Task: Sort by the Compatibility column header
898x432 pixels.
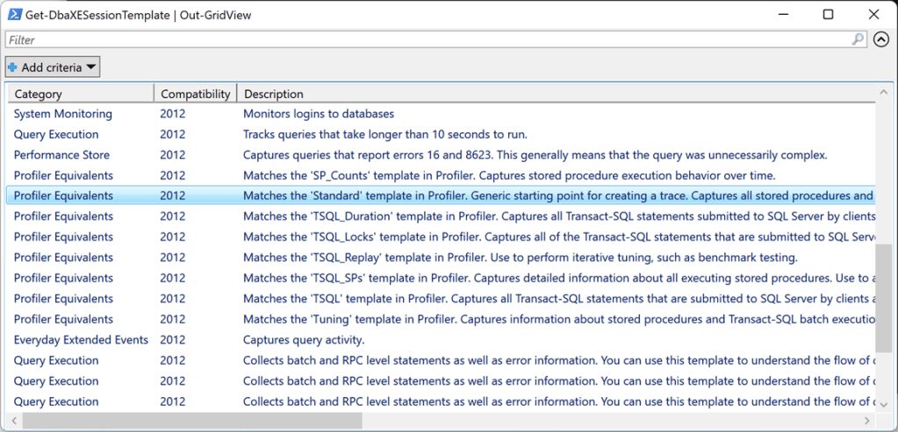Action: click(x=195, y=94)
